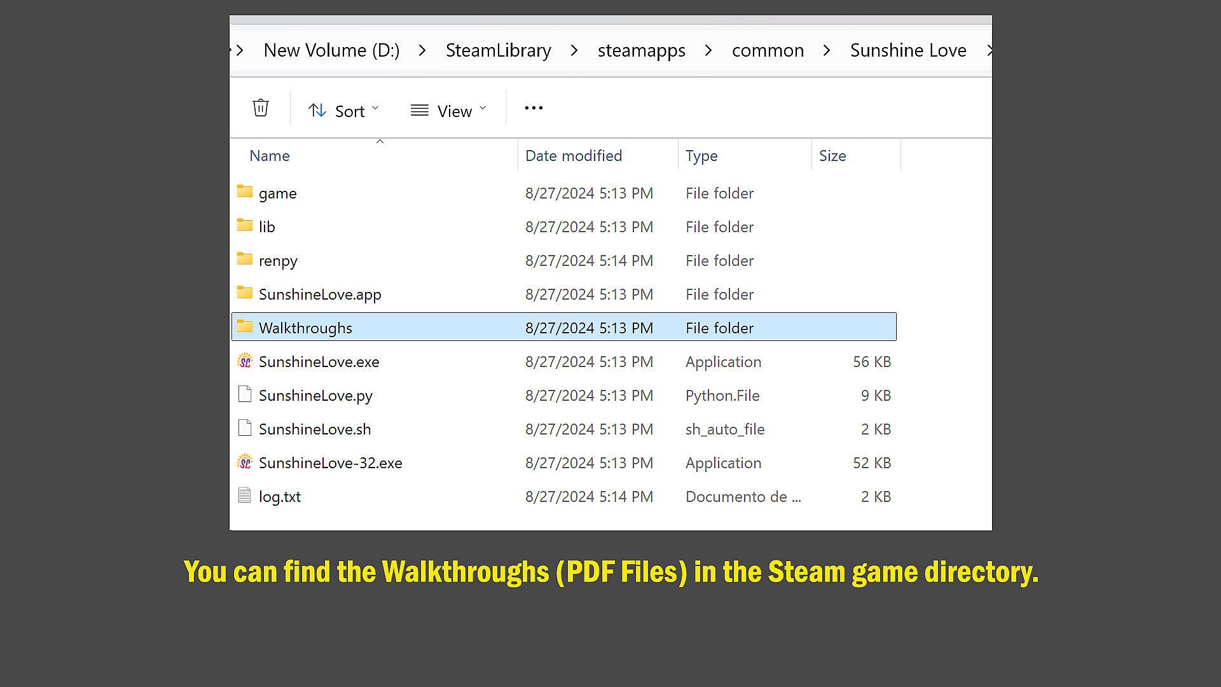The height and width of the screenshot is (687, 1221).
Task: Click the Delete trash can icon
Action: point(260,108)
